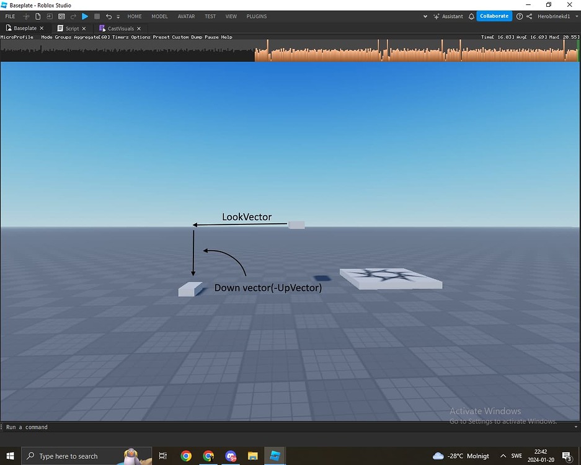Start playtest with blue Play button
Image resolution: width=581 pixels, height=465 pixels.
tap(85, 16)
